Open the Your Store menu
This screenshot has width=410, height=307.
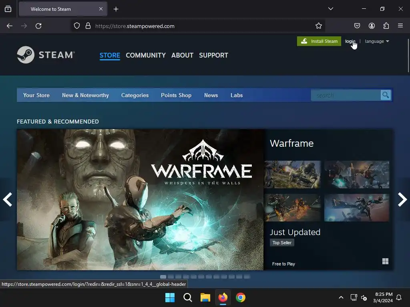(x=36, y=95)
